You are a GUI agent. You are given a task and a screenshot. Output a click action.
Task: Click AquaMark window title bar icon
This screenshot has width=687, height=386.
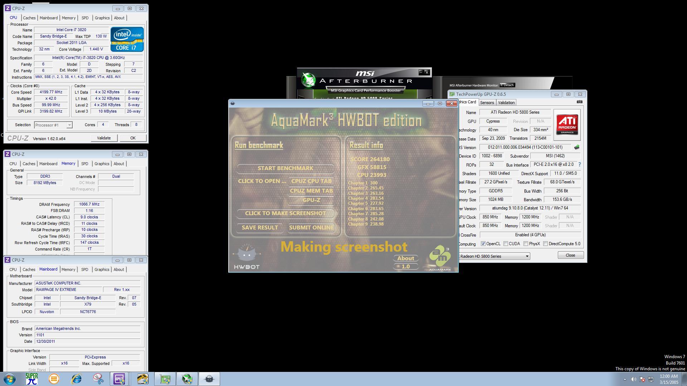233,103
